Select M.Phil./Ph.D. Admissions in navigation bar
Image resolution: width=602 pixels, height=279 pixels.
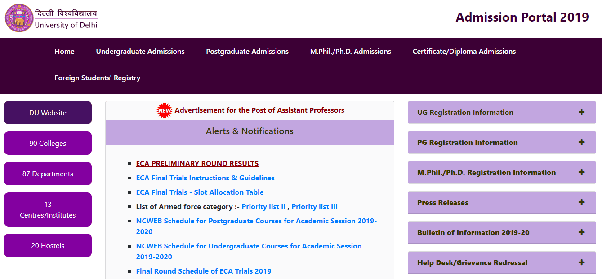point(350,52)
